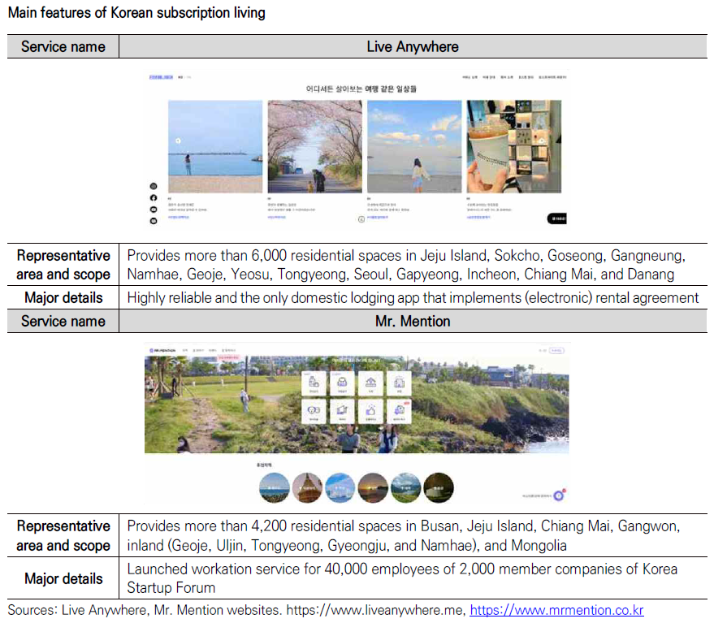714x623 pixels.
Task: Select the first top-row tile with buildings icon
Action: pos(314,383)
